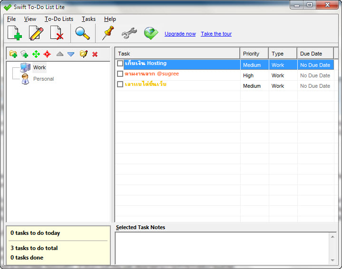This screenshot has width=342, height=269.
Task: Click the green checkmark globe icon
Action: 151,33
